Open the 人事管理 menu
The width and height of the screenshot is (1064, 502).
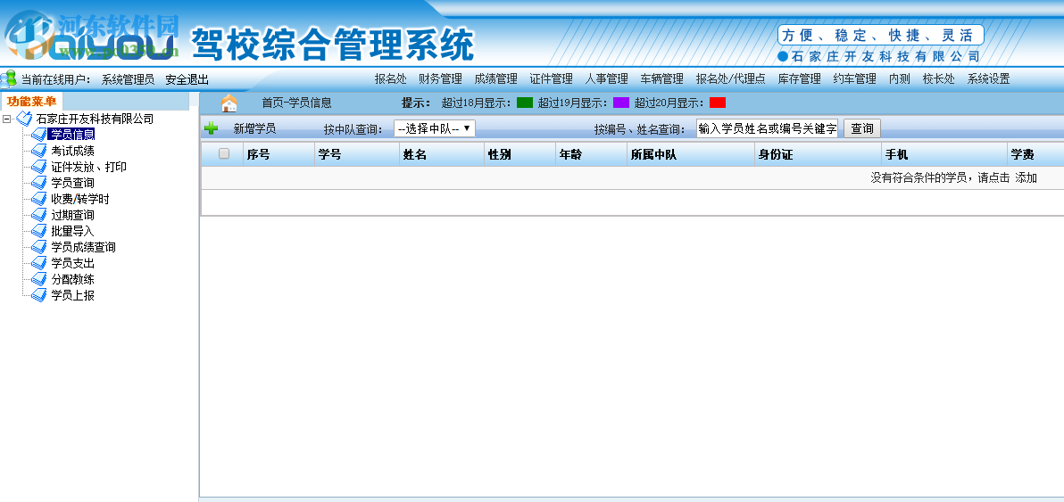click(607, 78)
